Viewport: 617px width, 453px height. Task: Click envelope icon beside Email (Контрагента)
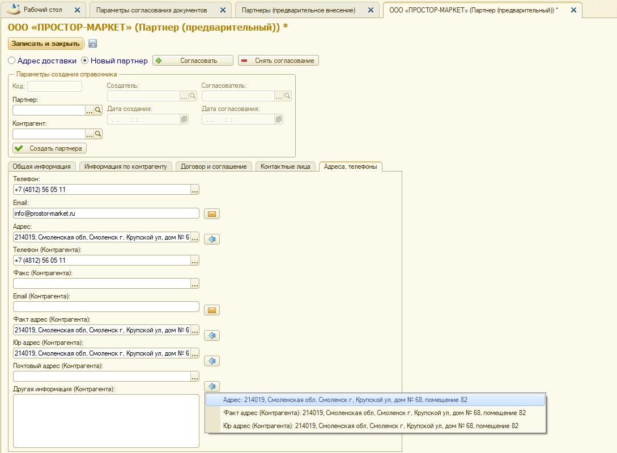[x=212, y=310]
